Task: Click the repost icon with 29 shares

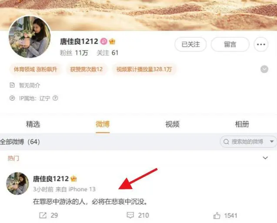Action: pos(43,216)
